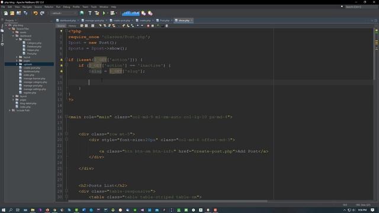Open the default configuration combo box
The image size is (379, 213).
[63, 13]
